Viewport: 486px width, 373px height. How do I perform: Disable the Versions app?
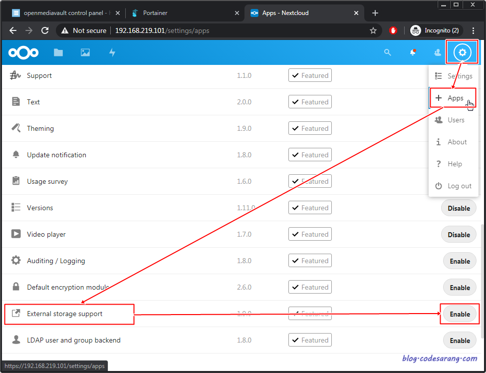point(459,208)
